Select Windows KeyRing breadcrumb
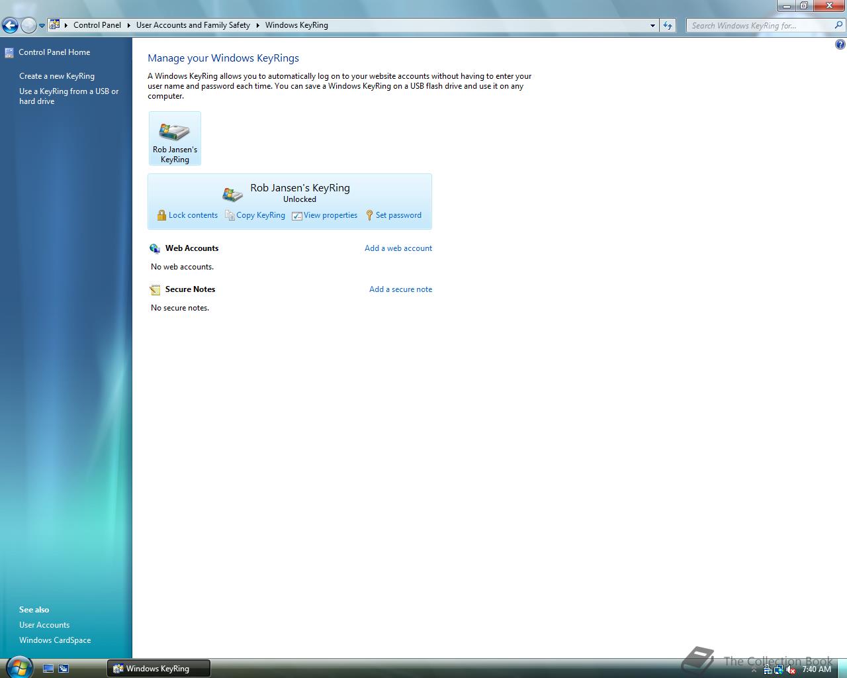Image resolution: width=847 pixels, height=678 pixels. click(296, 25)
